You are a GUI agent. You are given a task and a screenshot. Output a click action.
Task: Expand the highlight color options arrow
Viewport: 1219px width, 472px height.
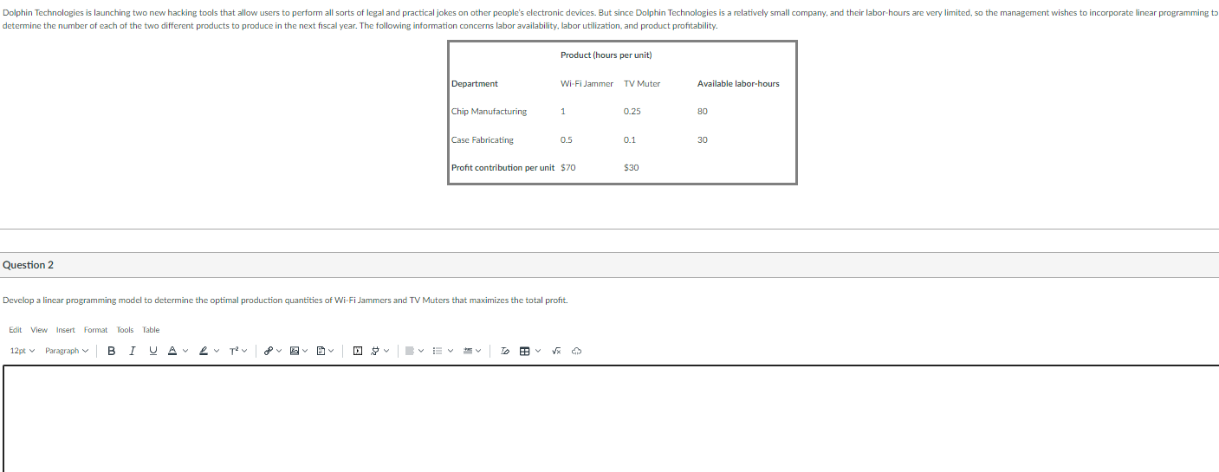pos(217,351)
